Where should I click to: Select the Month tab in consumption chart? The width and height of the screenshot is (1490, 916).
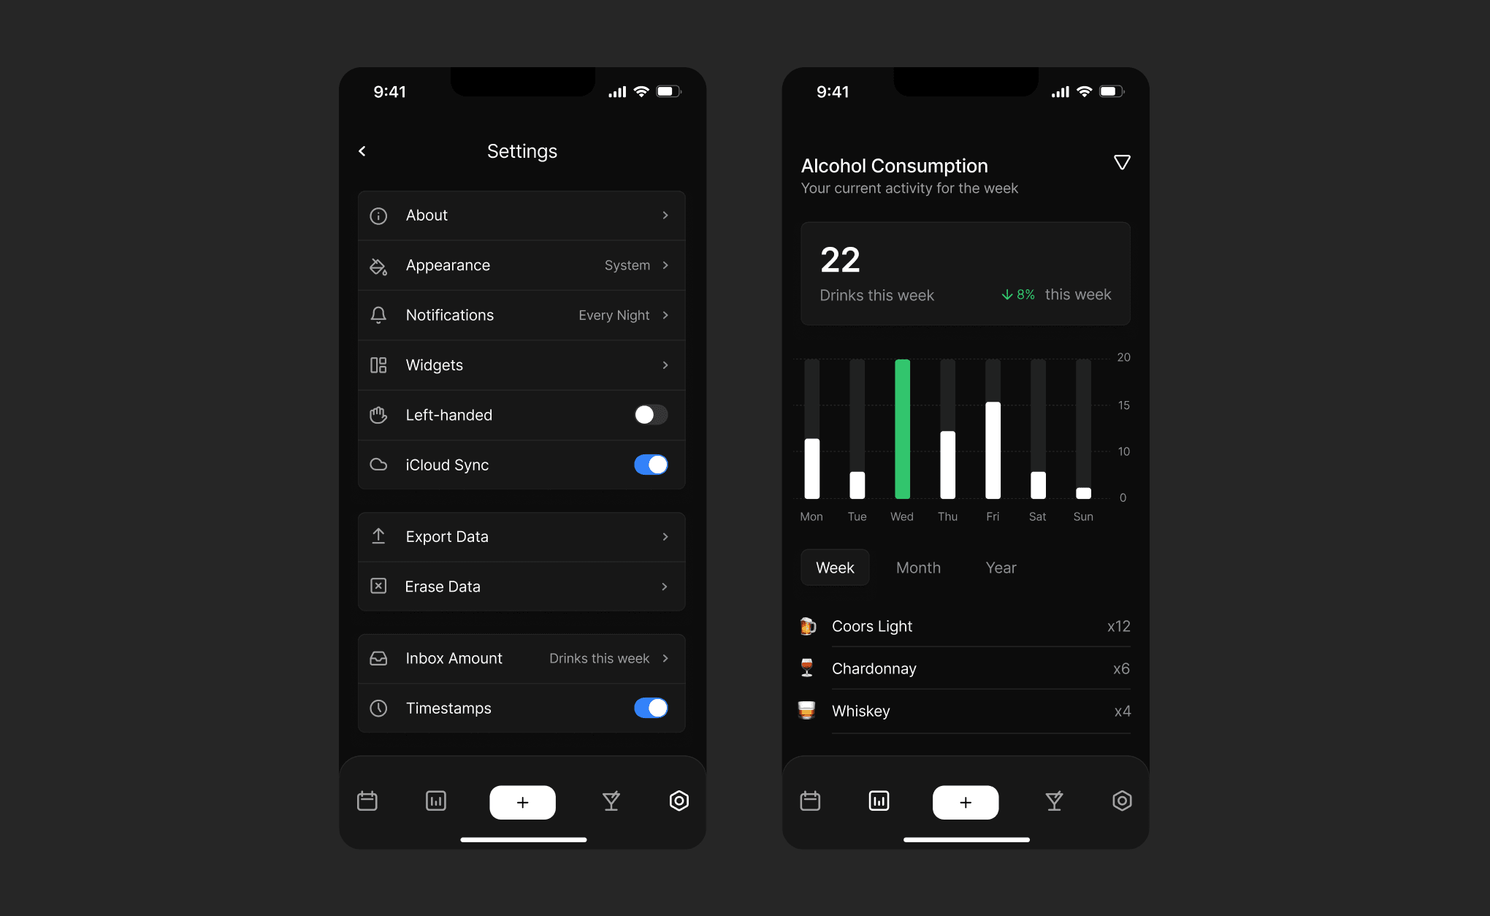tap(919, 567)
